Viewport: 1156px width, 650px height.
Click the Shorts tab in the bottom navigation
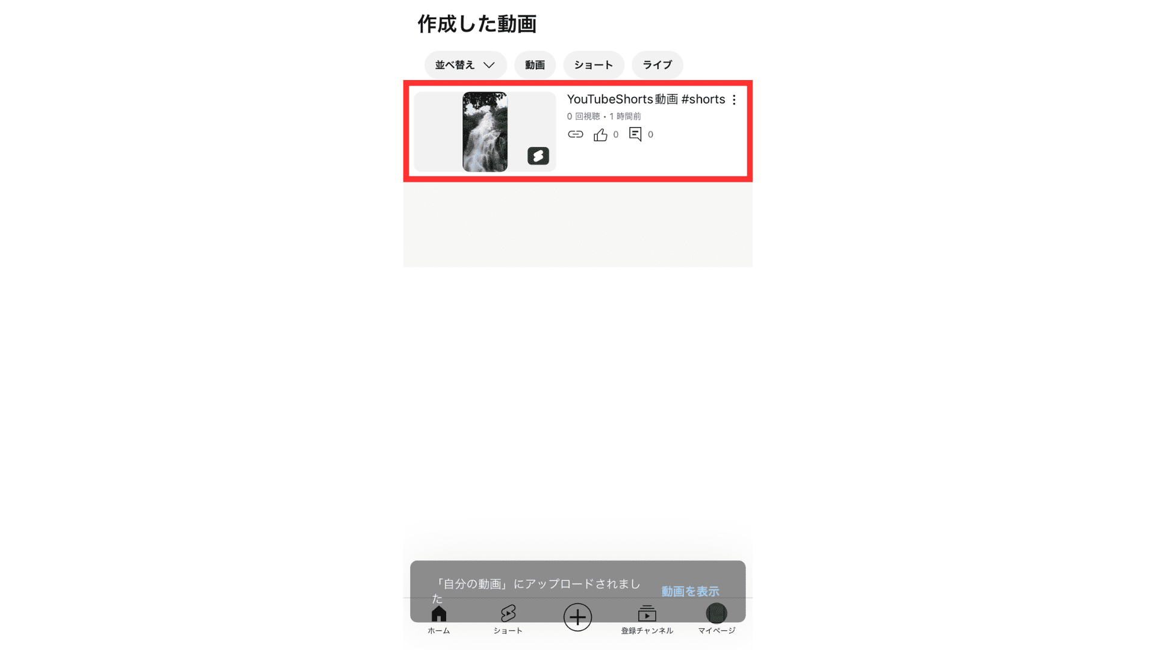(508, 619)
